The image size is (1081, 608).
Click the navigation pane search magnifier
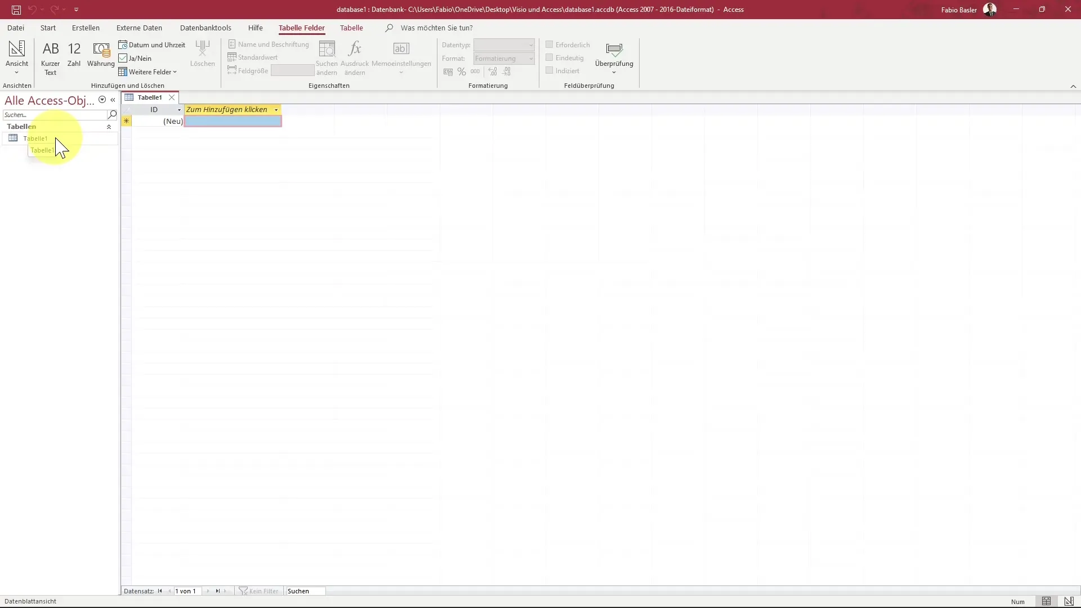[112, 115]
